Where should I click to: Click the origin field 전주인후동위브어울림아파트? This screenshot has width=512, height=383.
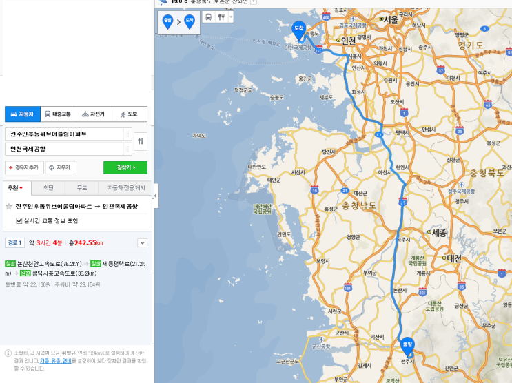(x=64, y=134)
